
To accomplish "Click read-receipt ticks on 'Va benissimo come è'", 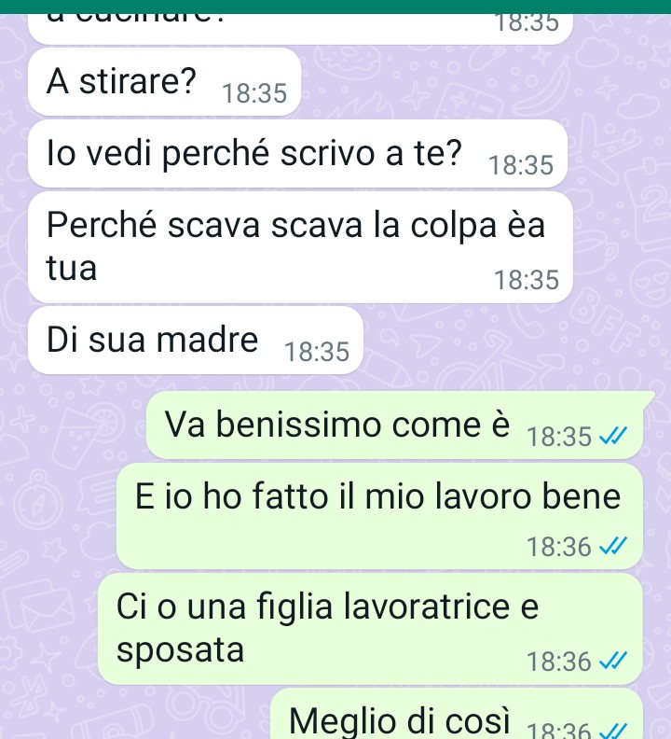I will (613, 436).
